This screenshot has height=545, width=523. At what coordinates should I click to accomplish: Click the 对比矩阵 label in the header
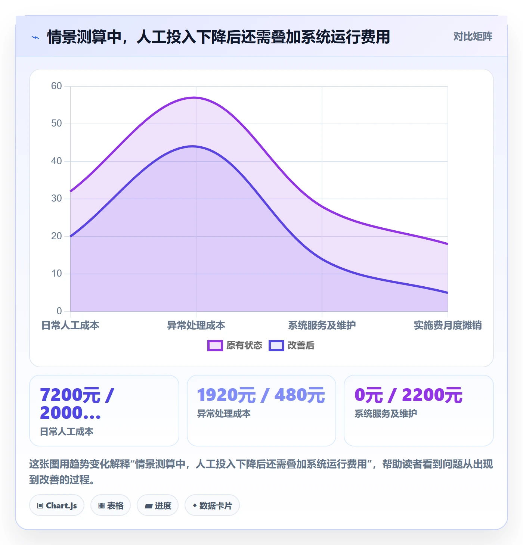click(473, 37)
